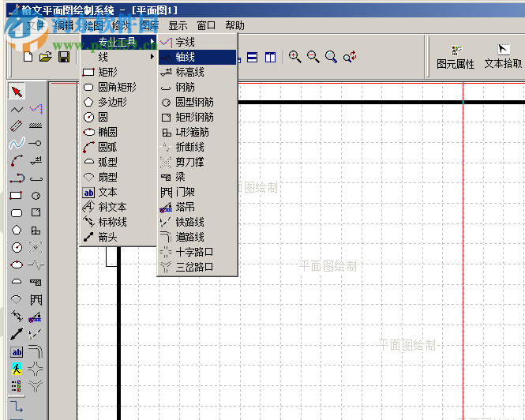The image size is (525, 420).
Task: Choose 多边形 from the draw menu
Action: point(119,102)
